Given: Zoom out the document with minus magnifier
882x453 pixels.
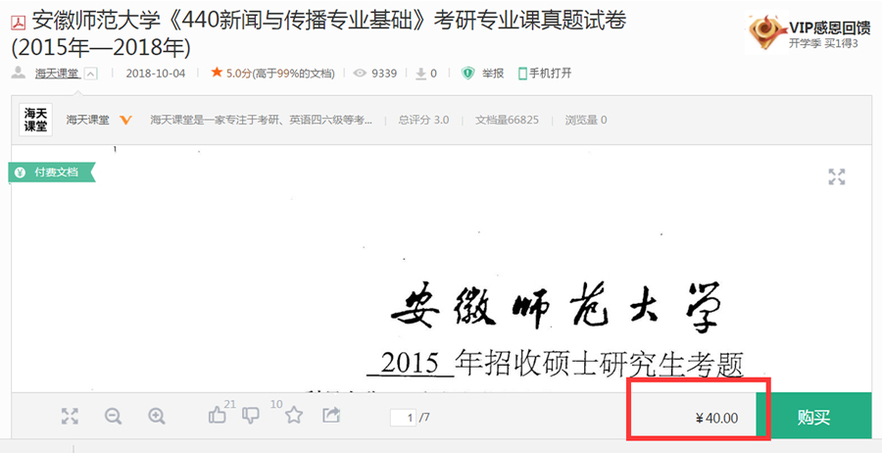Looking at the screenshot, I should [113, 417].
